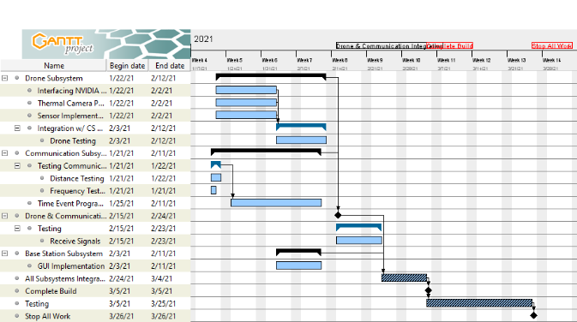Collapse the Base Station Subsystem group
577x322 pixels.
[x=5, y=253]
